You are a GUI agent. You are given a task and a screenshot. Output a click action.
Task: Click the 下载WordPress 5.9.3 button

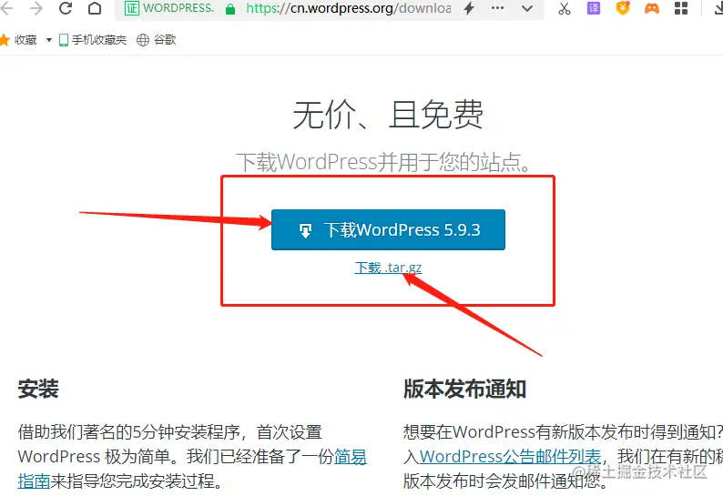coord(388,229)
